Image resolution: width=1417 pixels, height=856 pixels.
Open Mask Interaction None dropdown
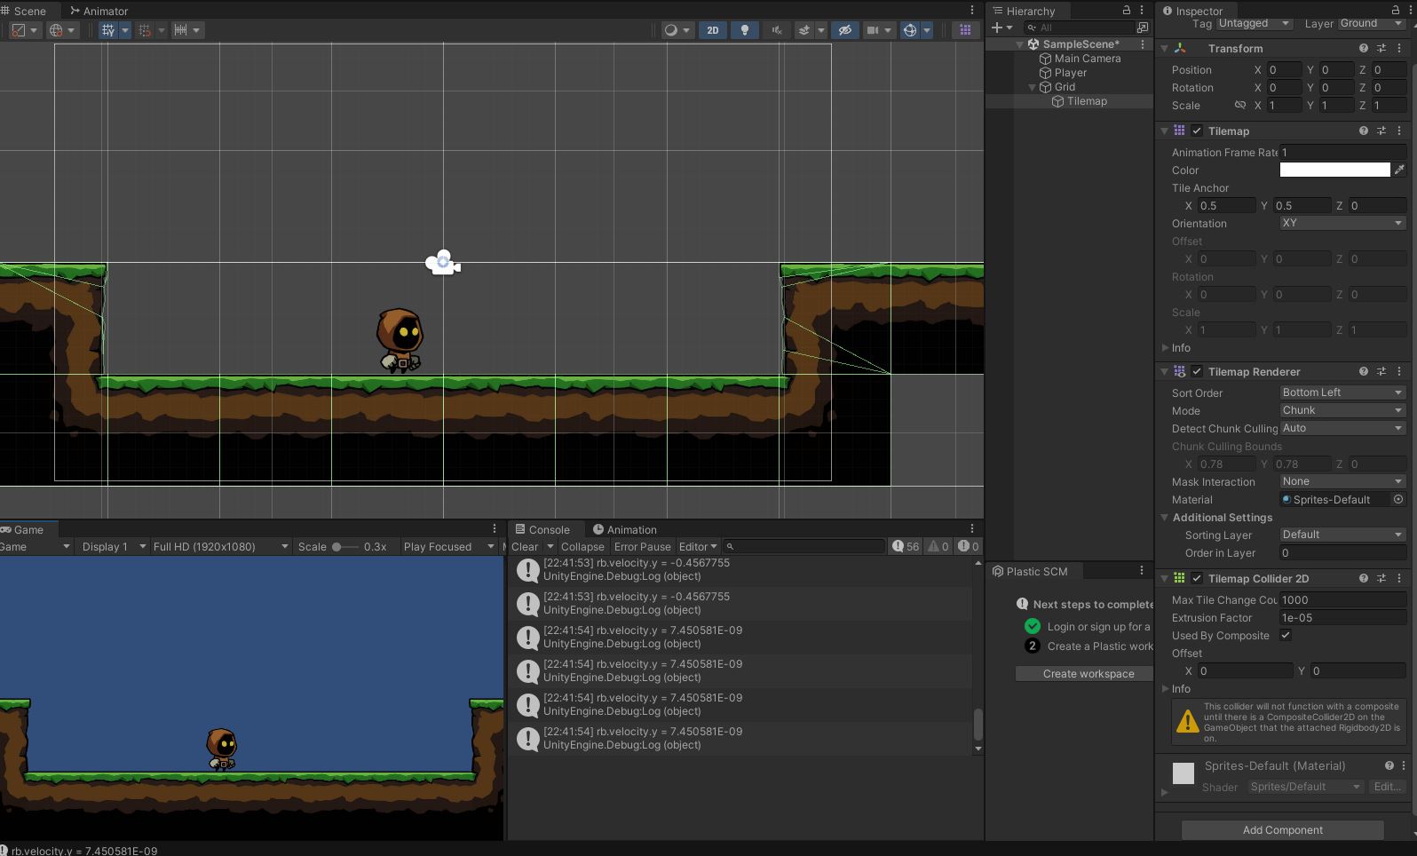click(x=1342, y=481)
